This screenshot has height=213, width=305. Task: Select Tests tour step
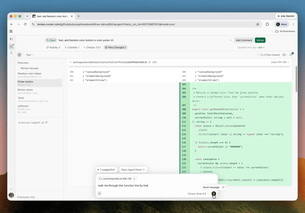tap(39, 99)
